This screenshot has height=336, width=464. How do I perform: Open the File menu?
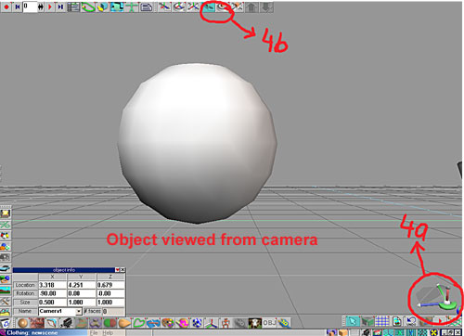[94, 333]
